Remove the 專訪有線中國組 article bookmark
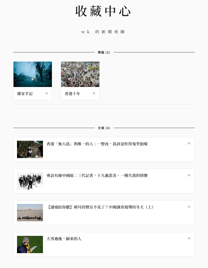 189,175
